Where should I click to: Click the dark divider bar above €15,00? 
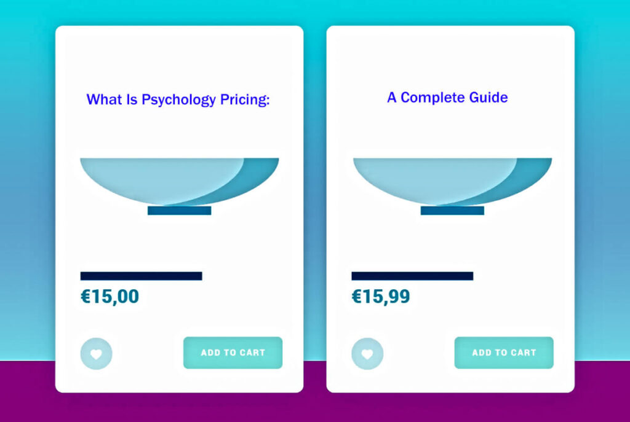142,276
